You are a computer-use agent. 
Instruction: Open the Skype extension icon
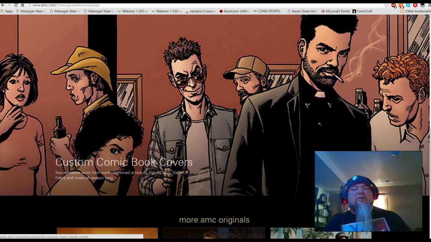[408, 5]
